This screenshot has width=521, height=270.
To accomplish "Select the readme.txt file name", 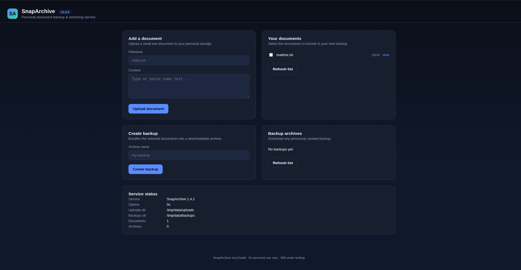I will click(285, 55).
